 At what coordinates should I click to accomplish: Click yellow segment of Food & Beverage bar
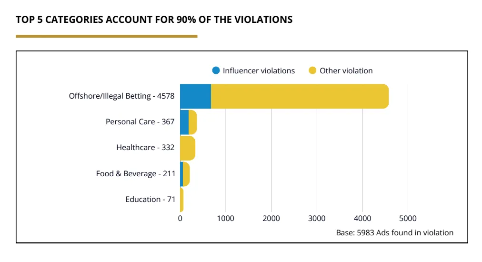coord(186,174)
